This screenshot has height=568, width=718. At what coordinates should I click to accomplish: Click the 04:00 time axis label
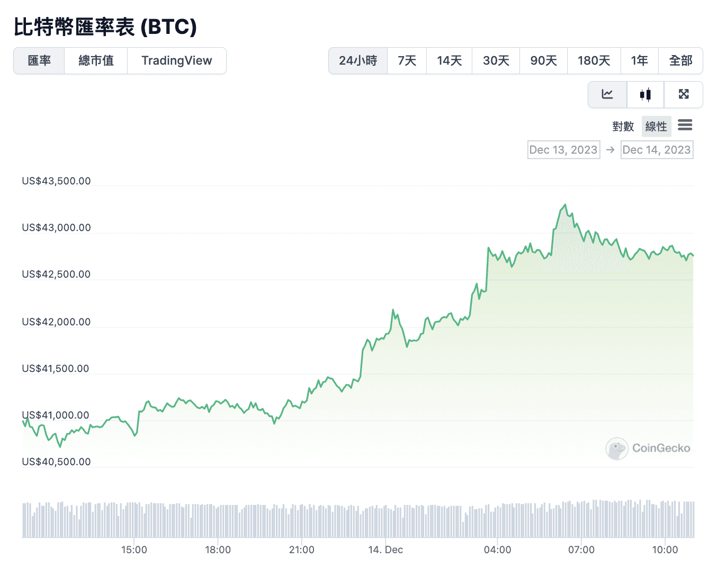click(x=498, y=550)
